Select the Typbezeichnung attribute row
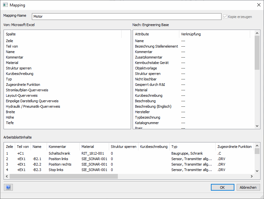 click(147, 117)
